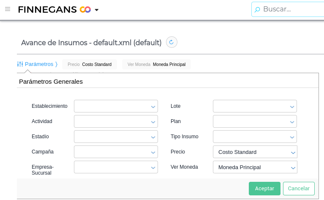The height and width of the screenshot is (200, 324).
Task: Refresh the Avance de Insumos report
Action: 172,42
